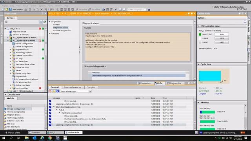Viewport: 251px width, 141px height.
Task: Collapse Start downloading to device message row
Action: pyautogui.click(x=54, y=107)
